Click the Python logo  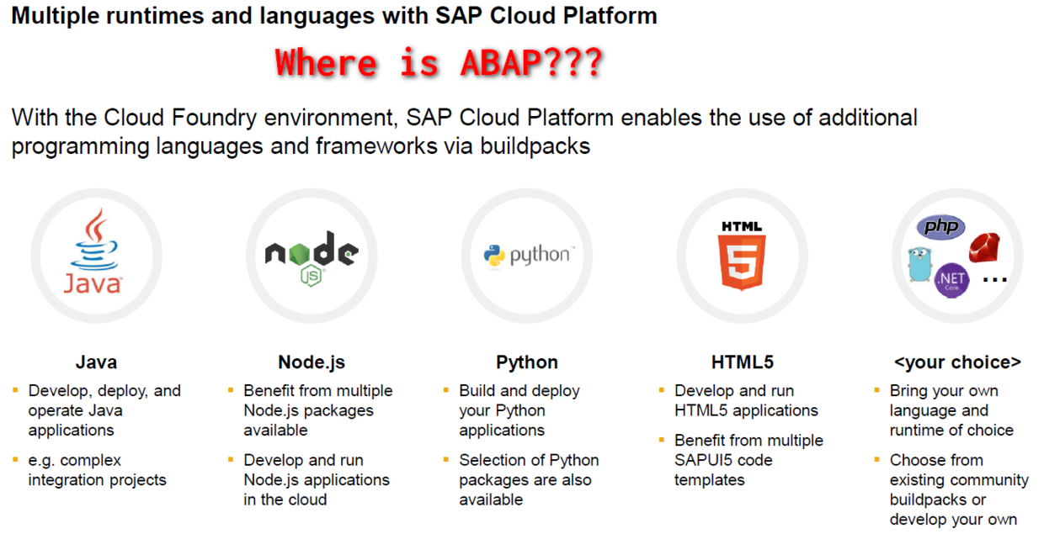[x=529, y=255]
